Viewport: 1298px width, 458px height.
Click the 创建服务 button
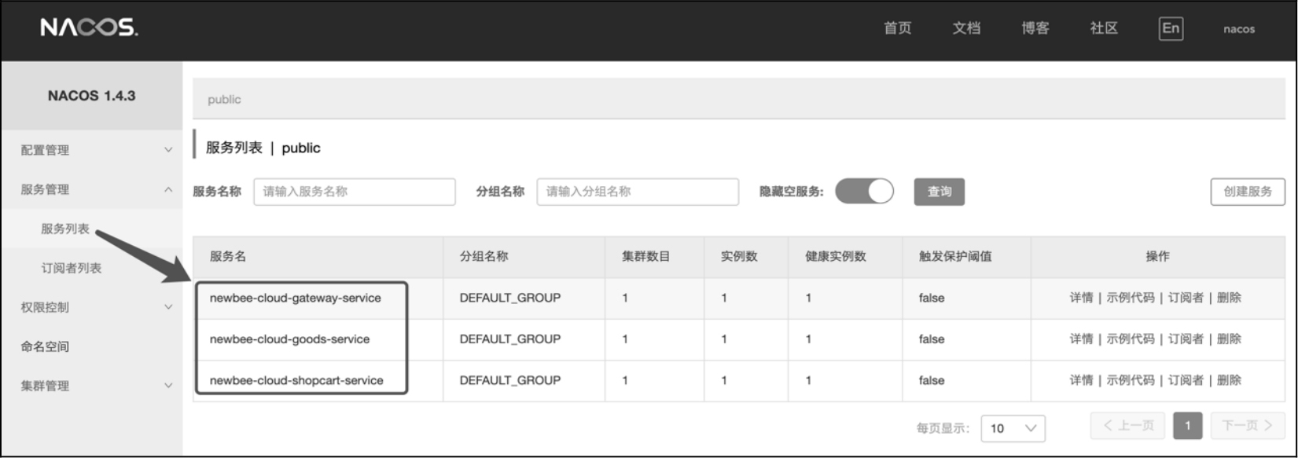coord(1248,192)
